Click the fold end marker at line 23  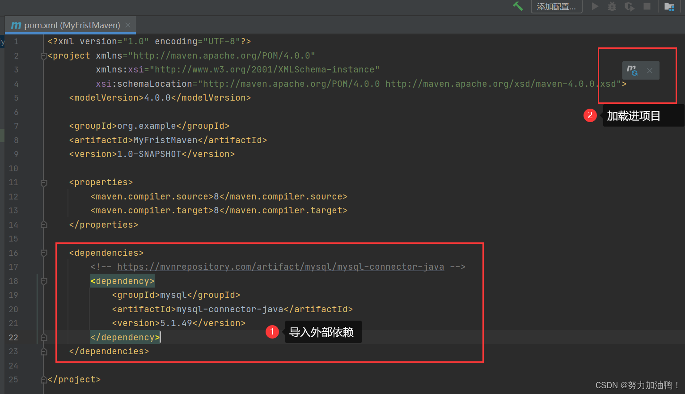coord(44,352)
